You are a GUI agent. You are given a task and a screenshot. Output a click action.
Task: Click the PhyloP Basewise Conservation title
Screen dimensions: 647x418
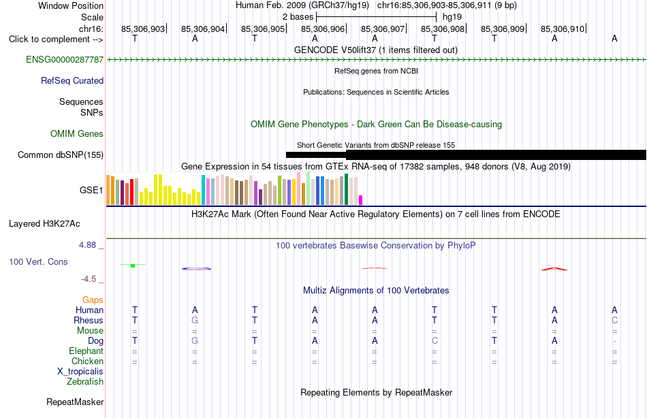[376, 246]
